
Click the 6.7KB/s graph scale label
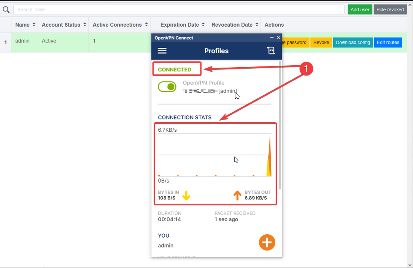(x=167, y=130)
